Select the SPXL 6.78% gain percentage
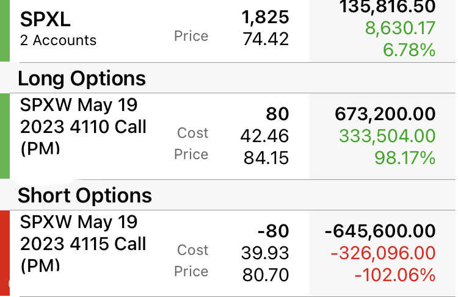The image size is (458, 297). (x=409, y=49)
